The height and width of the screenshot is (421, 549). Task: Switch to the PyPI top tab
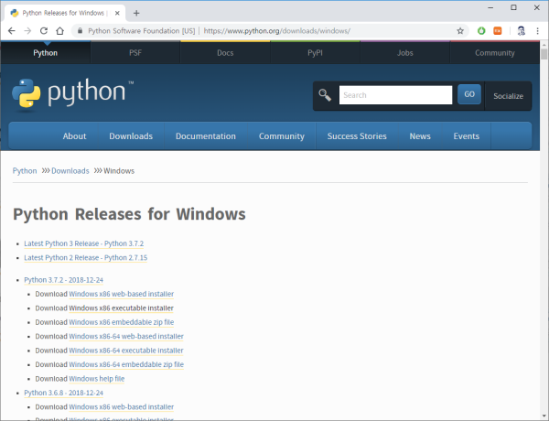(315, 53)
